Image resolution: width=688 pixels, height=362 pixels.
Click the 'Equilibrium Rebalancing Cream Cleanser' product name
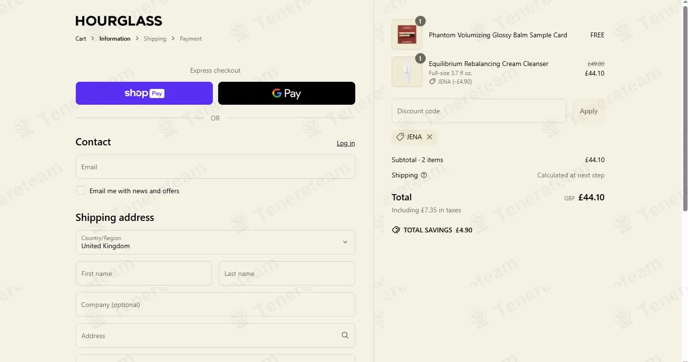point(489,64)
